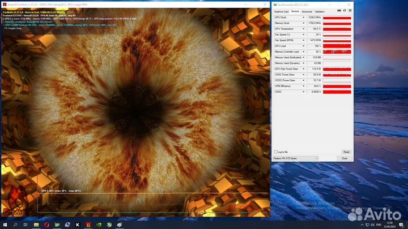Screen dimensions: 408x229
Task: Expand the VRM Efficiency sensor dropdown
Action: 303,86
